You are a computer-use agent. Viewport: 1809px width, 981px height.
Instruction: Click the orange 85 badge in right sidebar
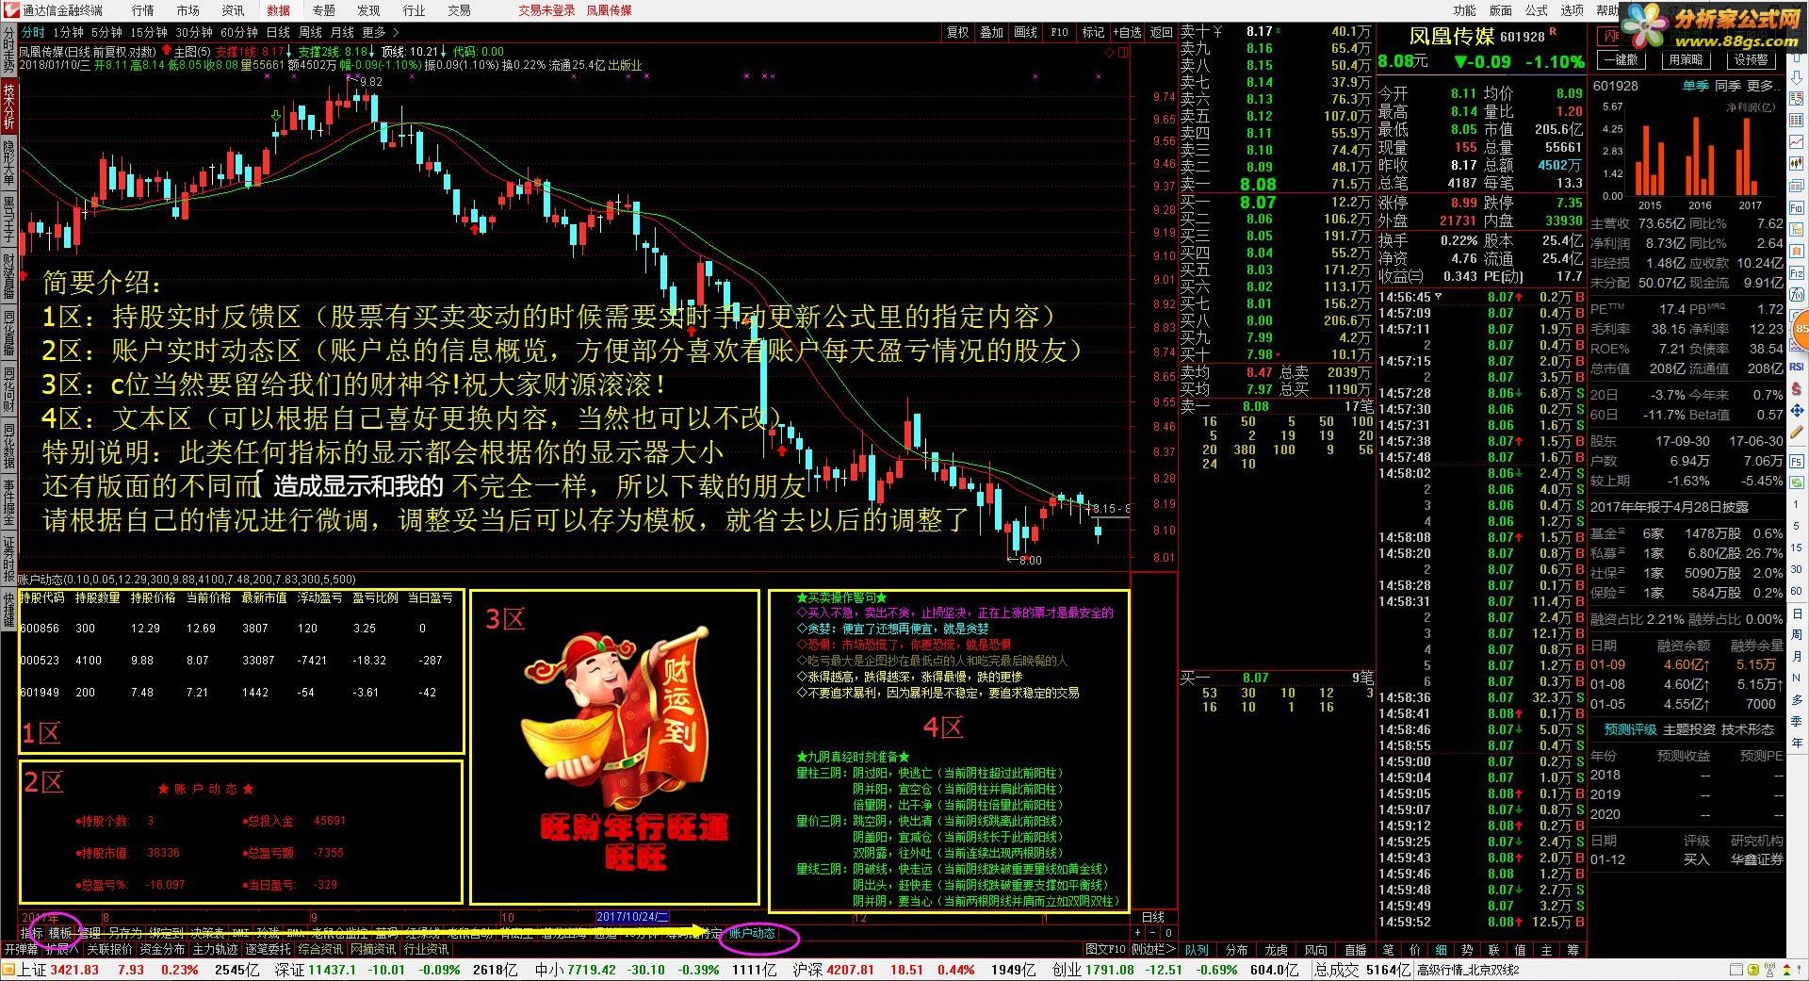1801,329
